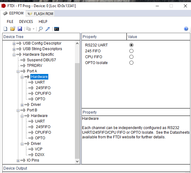Screen dimensions: 191x173
Task: Select the Port B tree item
Action: (32, 110)
